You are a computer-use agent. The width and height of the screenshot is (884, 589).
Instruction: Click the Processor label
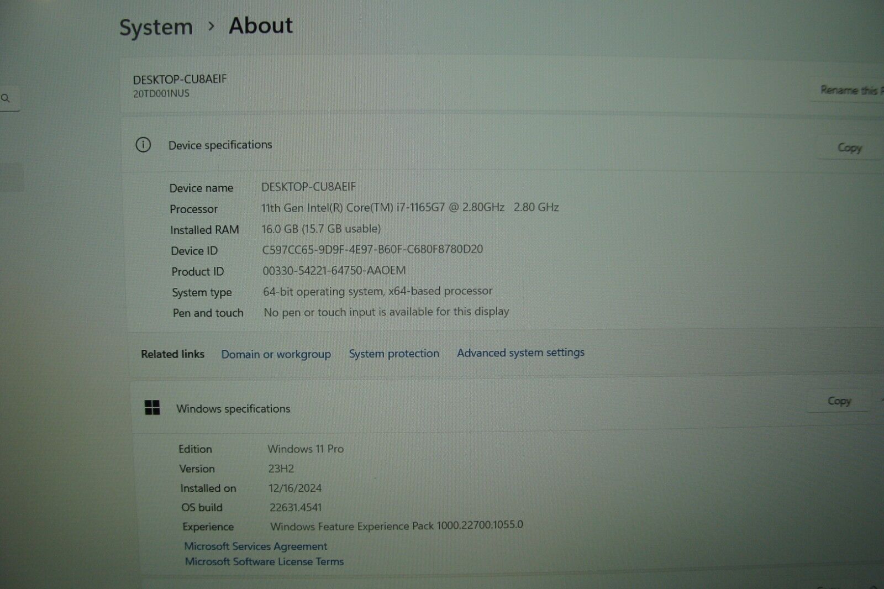pos(193,209)
